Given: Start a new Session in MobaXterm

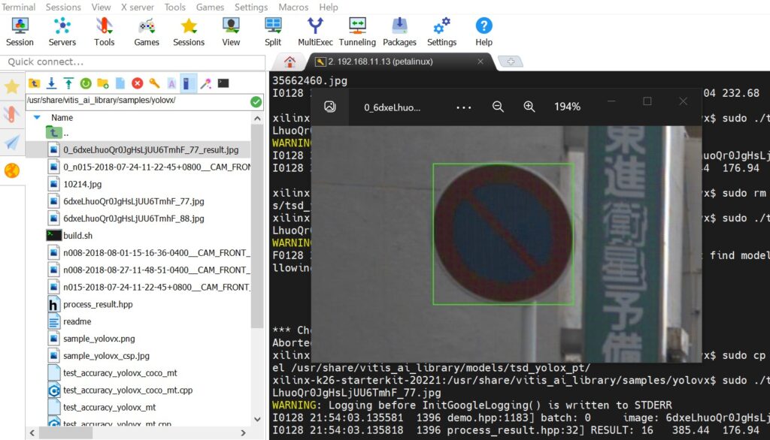Looking at the screenshot, I should pos(20,30).
